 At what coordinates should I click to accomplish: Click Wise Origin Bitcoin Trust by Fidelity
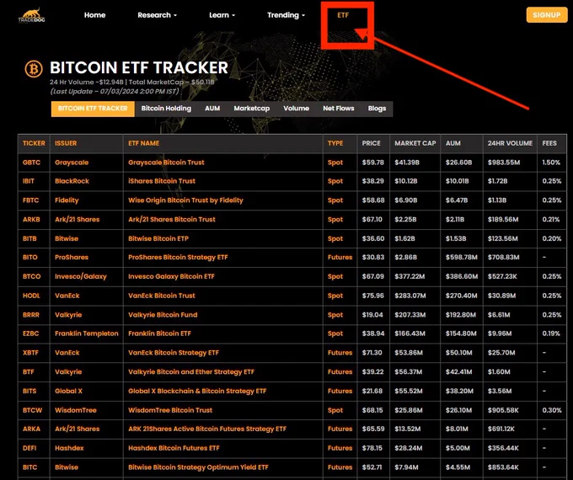tap(185, 200)
